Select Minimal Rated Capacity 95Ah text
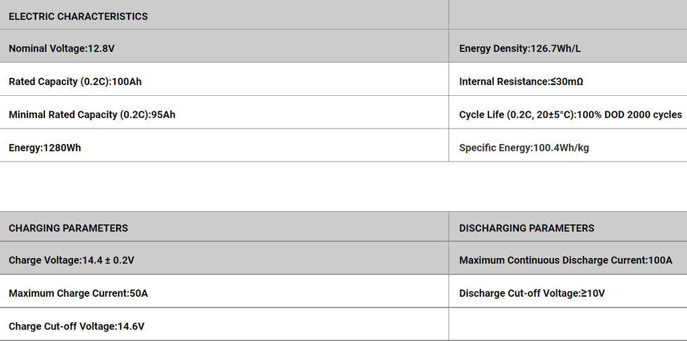The width and height of the screenshot is (687, 341). coord(92,115)
